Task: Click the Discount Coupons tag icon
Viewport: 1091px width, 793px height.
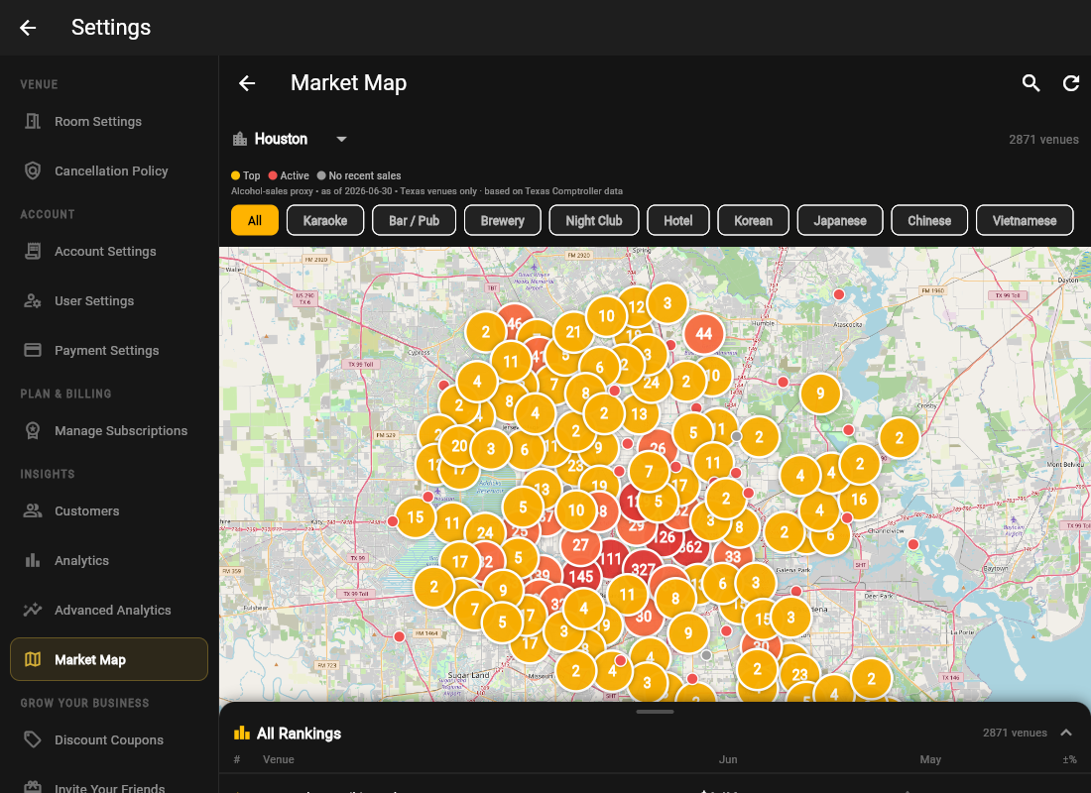Action: pos(33,739)
